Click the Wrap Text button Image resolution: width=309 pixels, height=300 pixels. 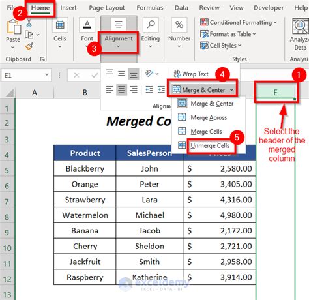191,74
